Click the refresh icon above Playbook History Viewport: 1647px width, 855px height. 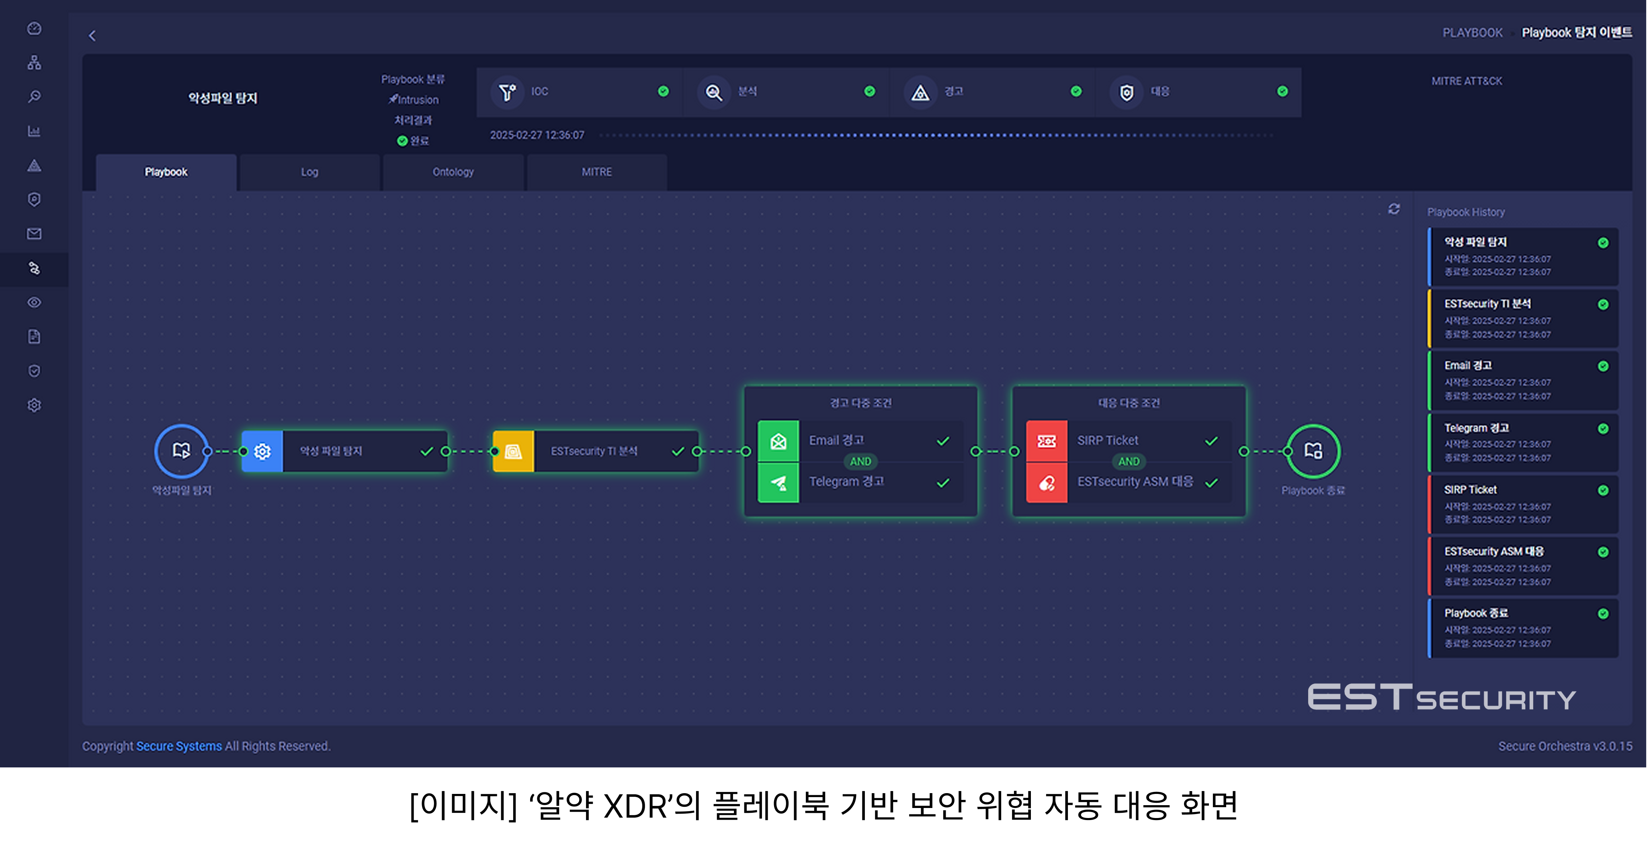[1394, 209]
